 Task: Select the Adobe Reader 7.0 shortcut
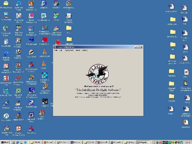(6, 81)
